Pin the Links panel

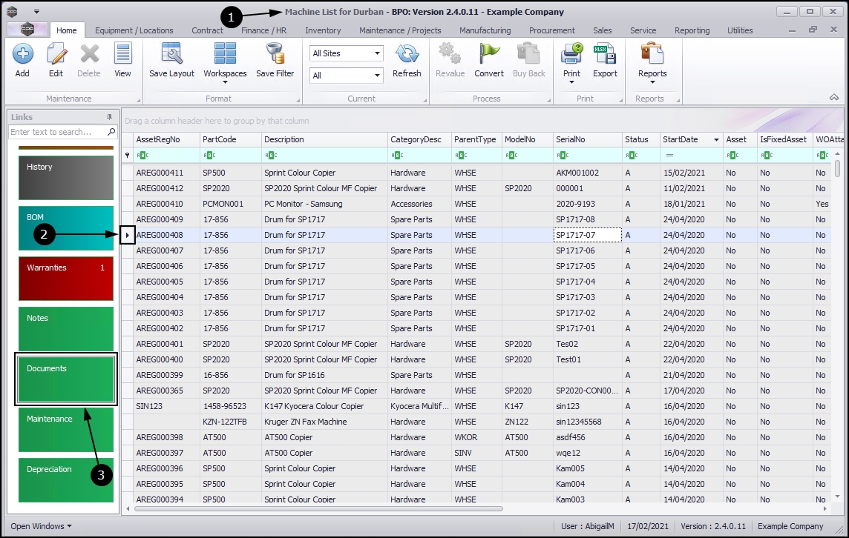pyautogui.click(x=110, y=117)
